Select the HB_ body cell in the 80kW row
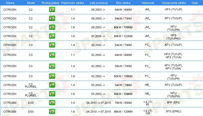The image size is (203, 116). point(148,94)
